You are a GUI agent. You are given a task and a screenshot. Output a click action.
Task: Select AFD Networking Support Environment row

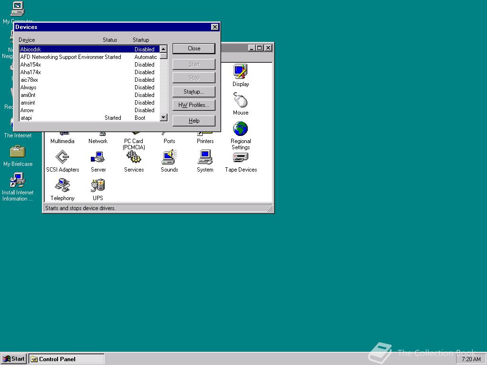89,57
